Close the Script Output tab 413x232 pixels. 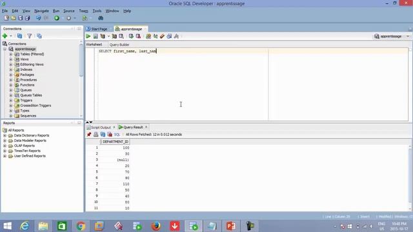[x=114, y=128]
